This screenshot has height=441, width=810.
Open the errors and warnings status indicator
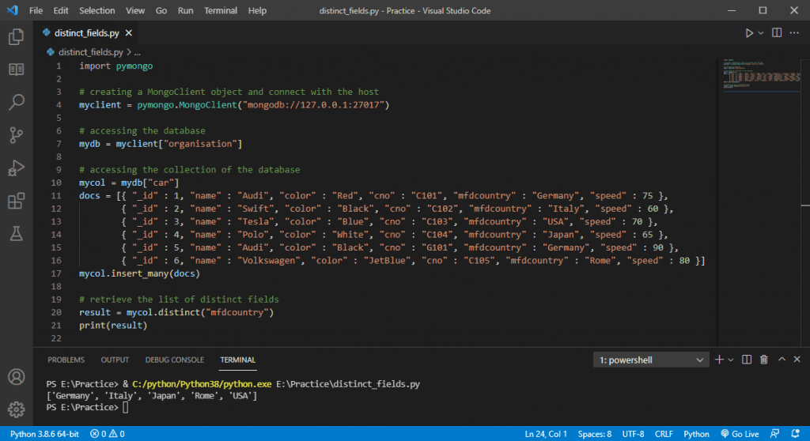coord(108,434)
